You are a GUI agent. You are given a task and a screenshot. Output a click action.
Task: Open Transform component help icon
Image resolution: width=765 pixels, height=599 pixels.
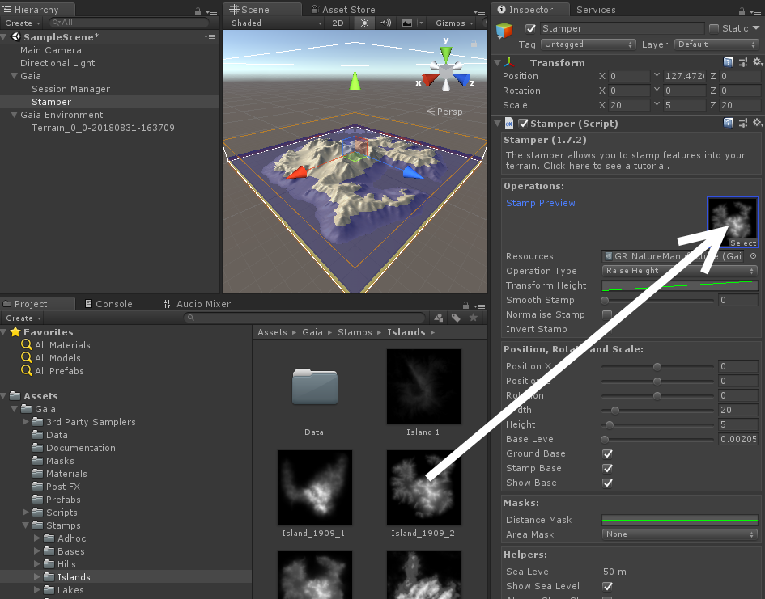[729, 62]
